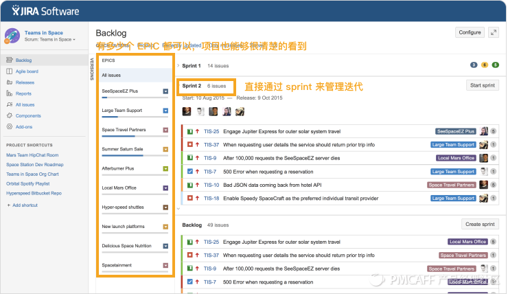Open the Summer Saturn Sale epic dropdown

[x=165, y=150]
